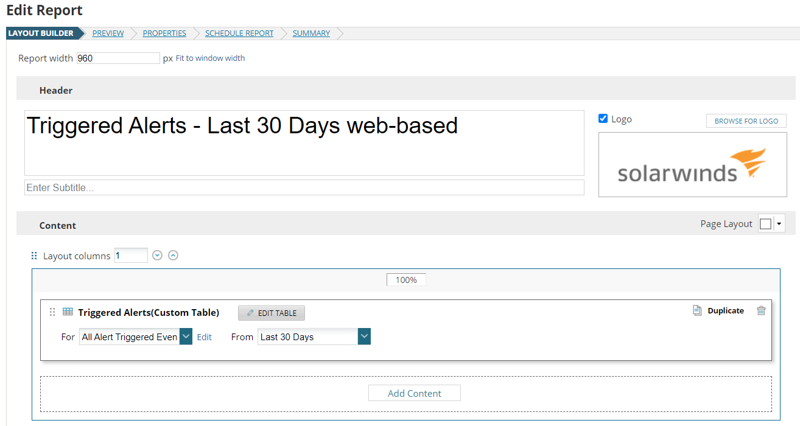Open the Properties step

click(x=164, y=33)
